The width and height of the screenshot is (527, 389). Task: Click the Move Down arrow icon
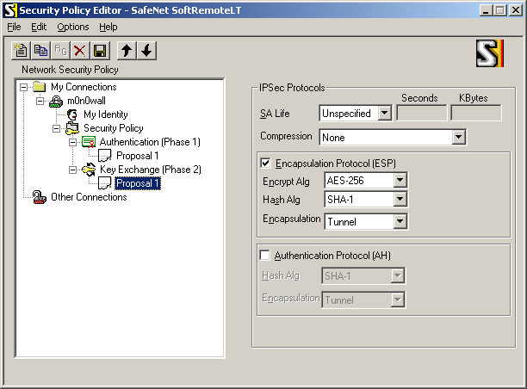click(x=146, y=51)
